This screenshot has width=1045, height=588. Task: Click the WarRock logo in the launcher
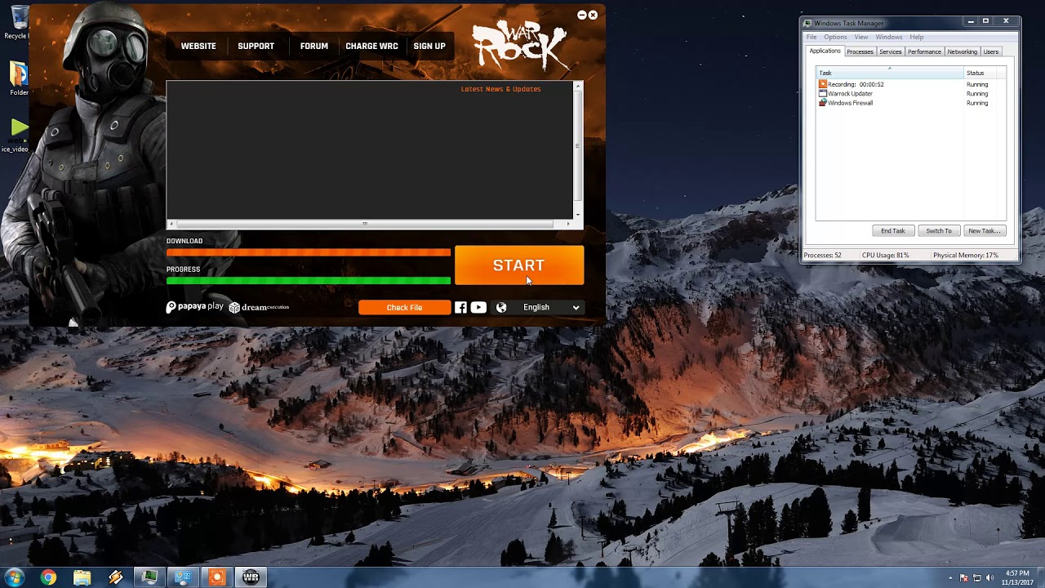[519, 45]
